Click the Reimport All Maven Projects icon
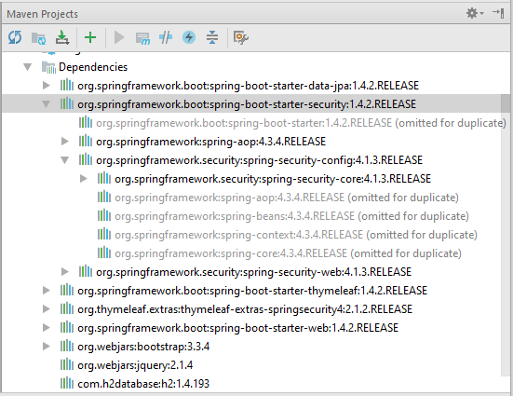Image resolution: width=513 pixels, height=396 pixels. (15, 37)
